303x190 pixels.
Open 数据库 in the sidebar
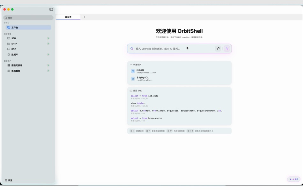tap(28, 55)
